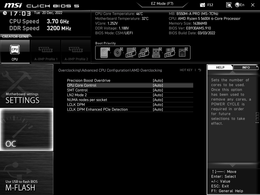The width and height of the screenshot is (260, 195).
Task: Select the Precision Boost Overdrive row label
Action: click(x=89, y=80)
